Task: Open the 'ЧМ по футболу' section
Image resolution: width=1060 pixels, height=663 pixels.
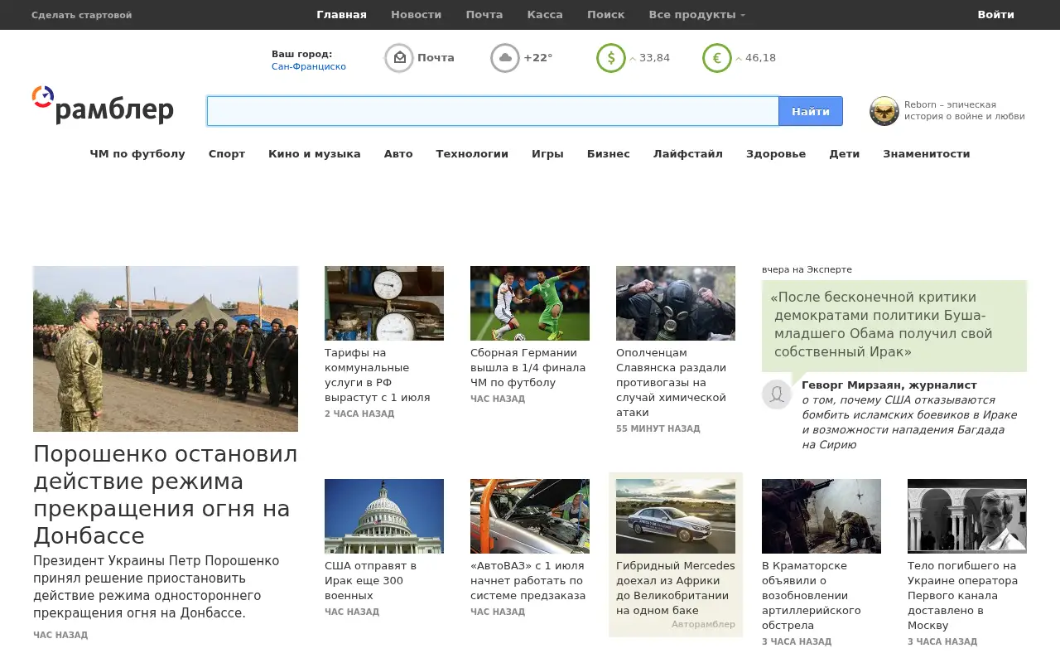Action: (x=137, y=154)
